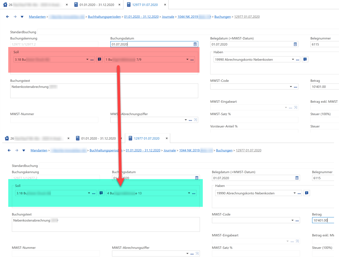Expand MWST-Code dropdown in lower window

pyautogui.click(x=292, y=221)
